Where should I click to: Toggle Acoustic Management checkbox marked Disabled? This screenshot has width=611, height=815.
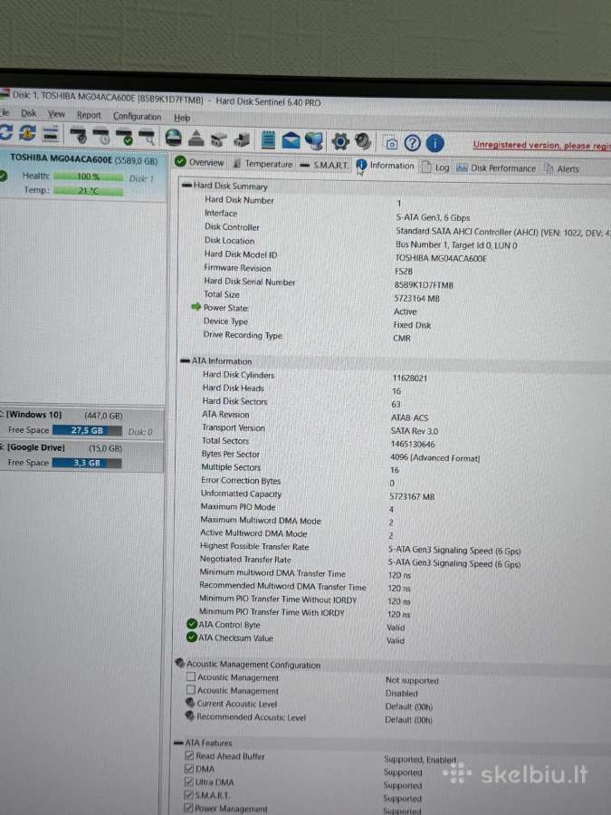pos(191,690)
